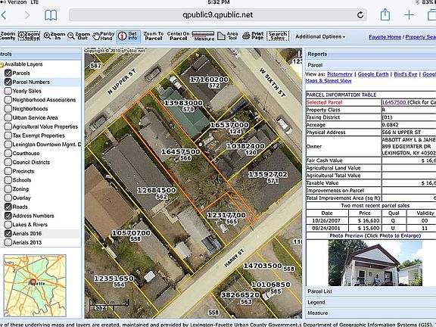
Task: Enable the Lakes & Rivers layer
Action: (8, 224)
